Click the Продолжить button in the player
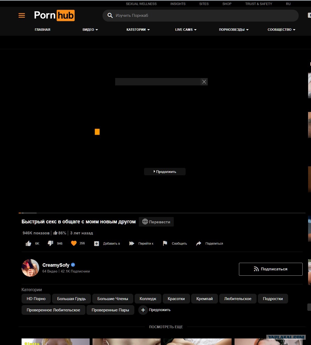Viewport: 311px width, 345px height. 165,172
